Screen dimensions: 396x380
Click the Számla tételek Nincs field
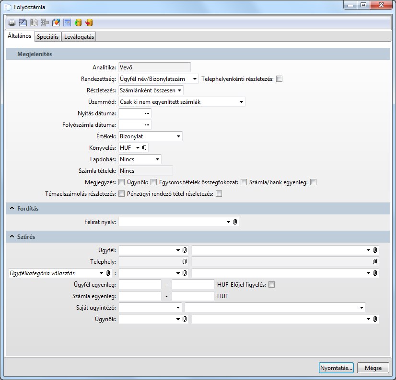click(x=146, y=171)
